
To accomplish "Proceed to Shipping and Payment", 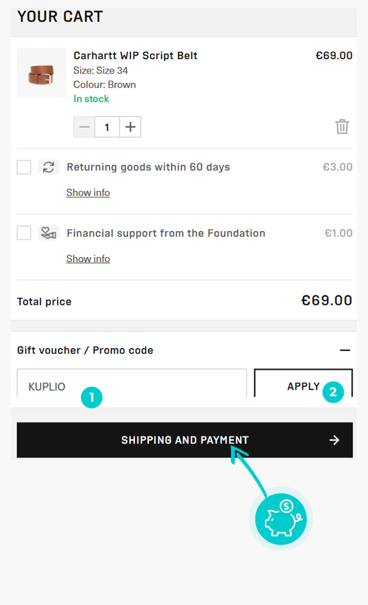I will click(184, 440).
